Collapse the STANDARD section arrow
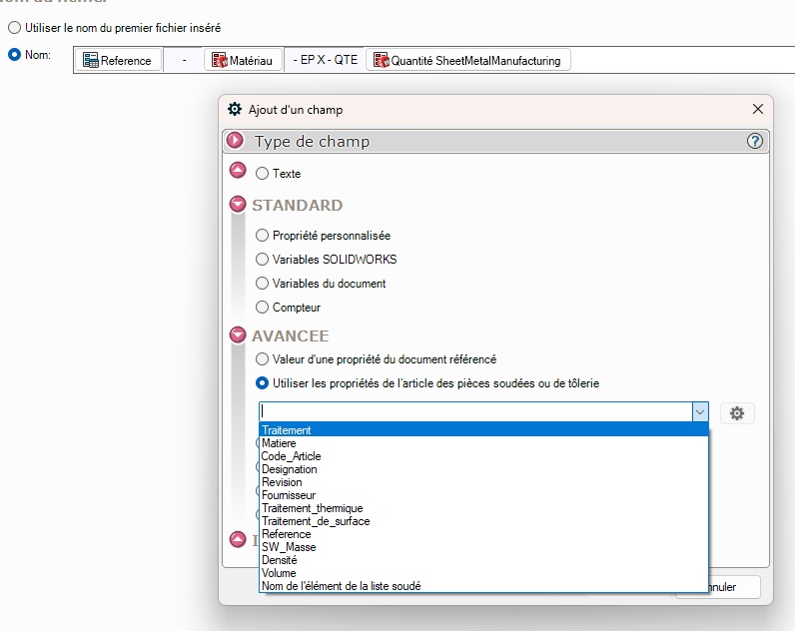The image size is (795, 631). 238,205
